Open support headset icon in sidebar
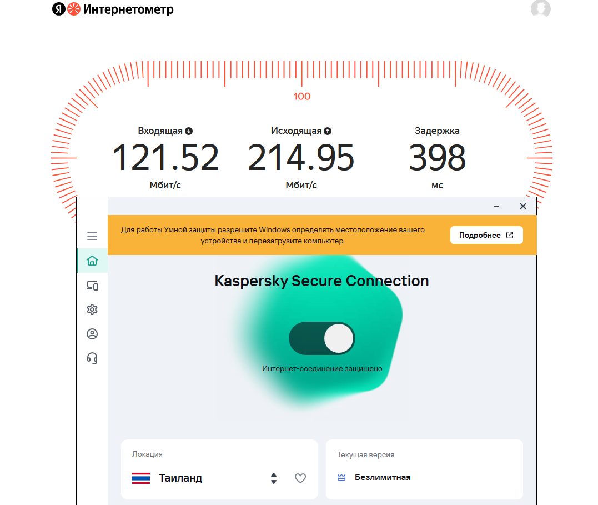 (x=92, y=358)
